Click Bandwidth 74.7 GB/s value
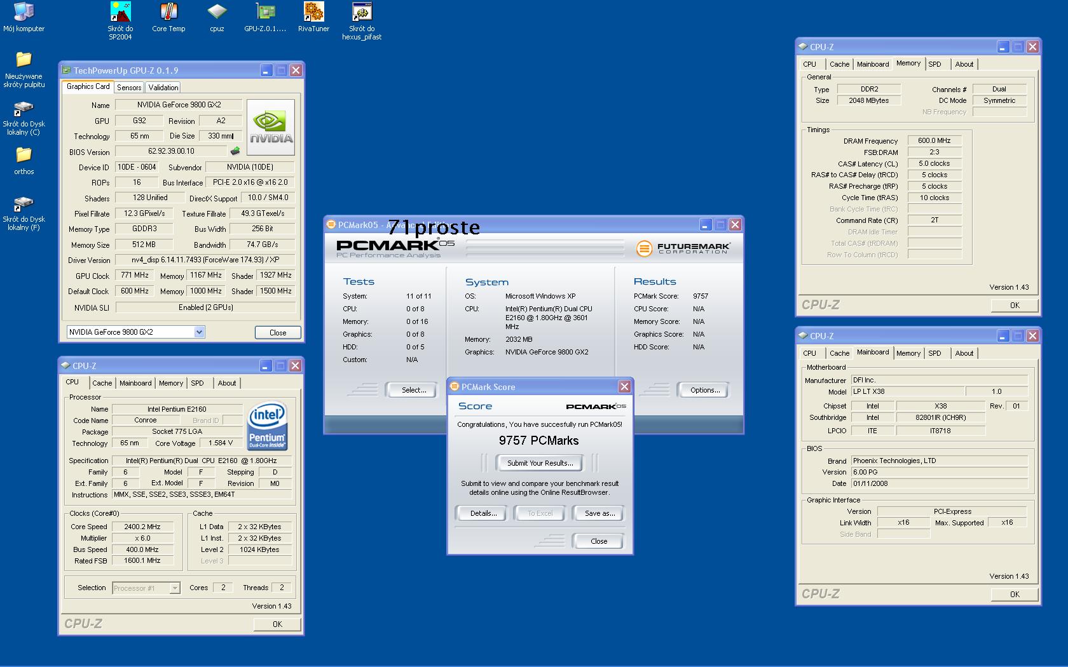This screenshot has height=667, width=1068. 262,244
